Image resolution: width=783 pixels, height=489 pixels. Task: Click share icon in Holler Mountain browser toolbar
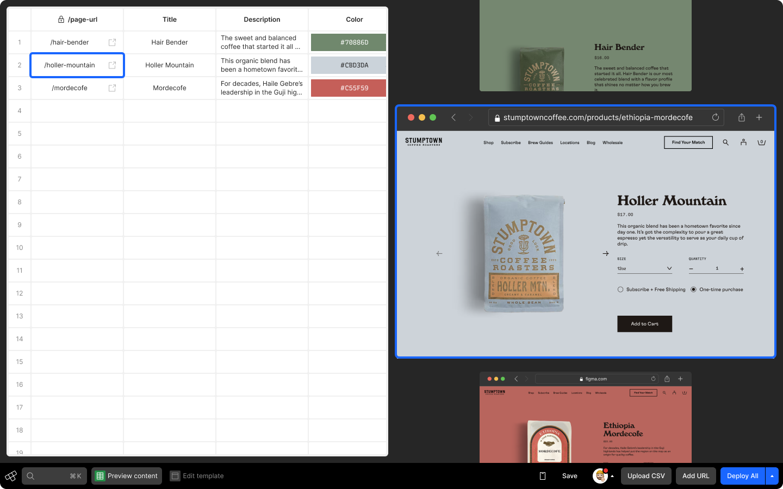(x=742, y=117)
